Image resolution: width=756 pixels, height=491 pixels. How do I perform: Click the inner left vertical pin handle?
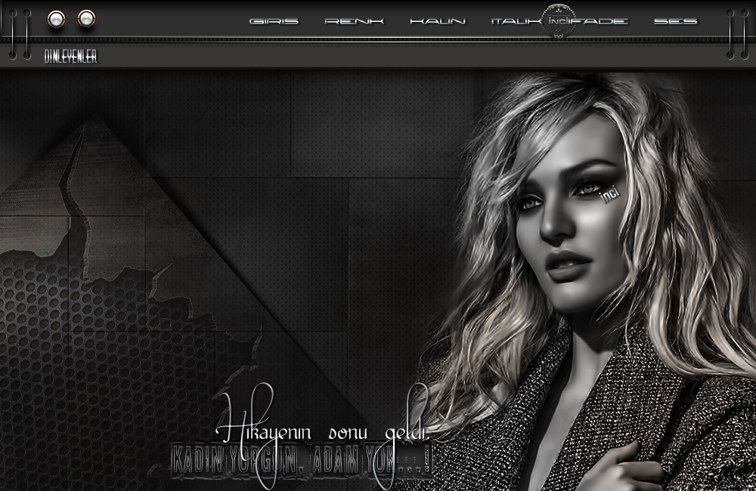click(x=27, y=32)
